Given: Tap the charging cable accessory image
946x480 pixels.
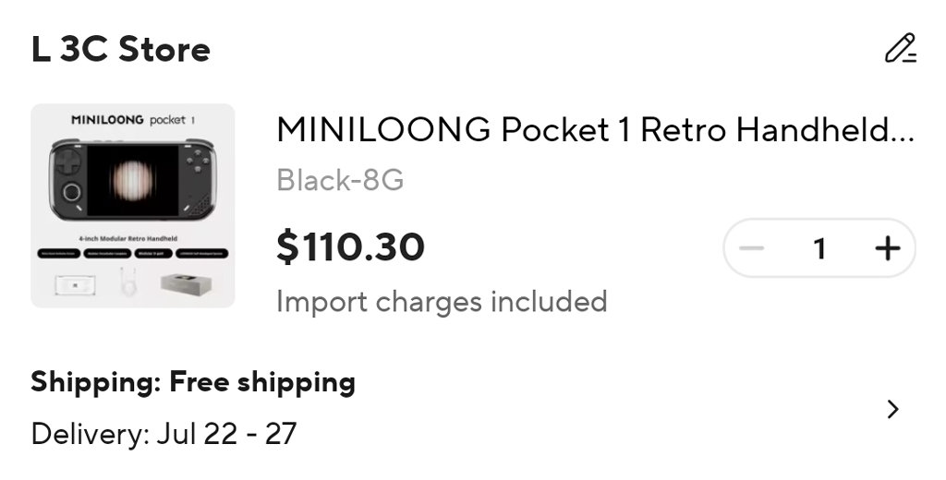Looking at the screenshot, I should point(127,283).
